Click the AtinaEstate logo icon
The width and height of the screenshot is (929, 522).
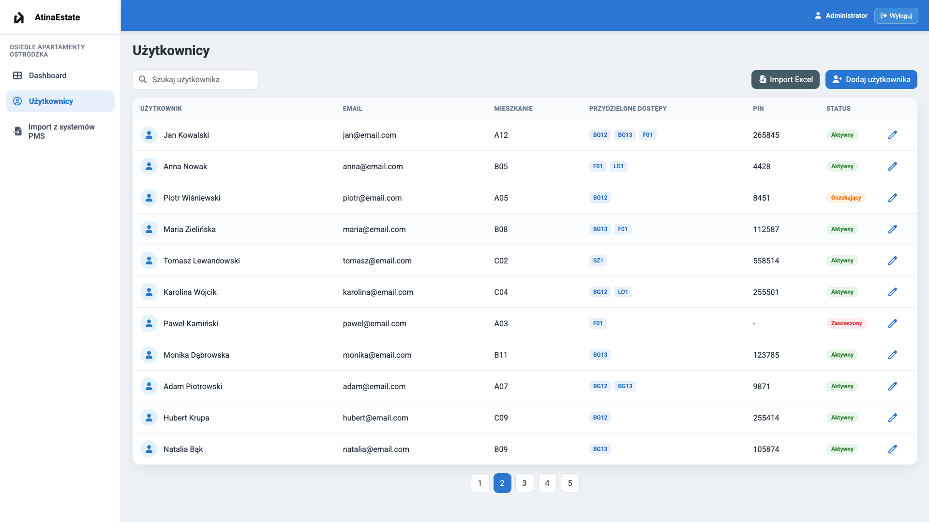[19, 17]
